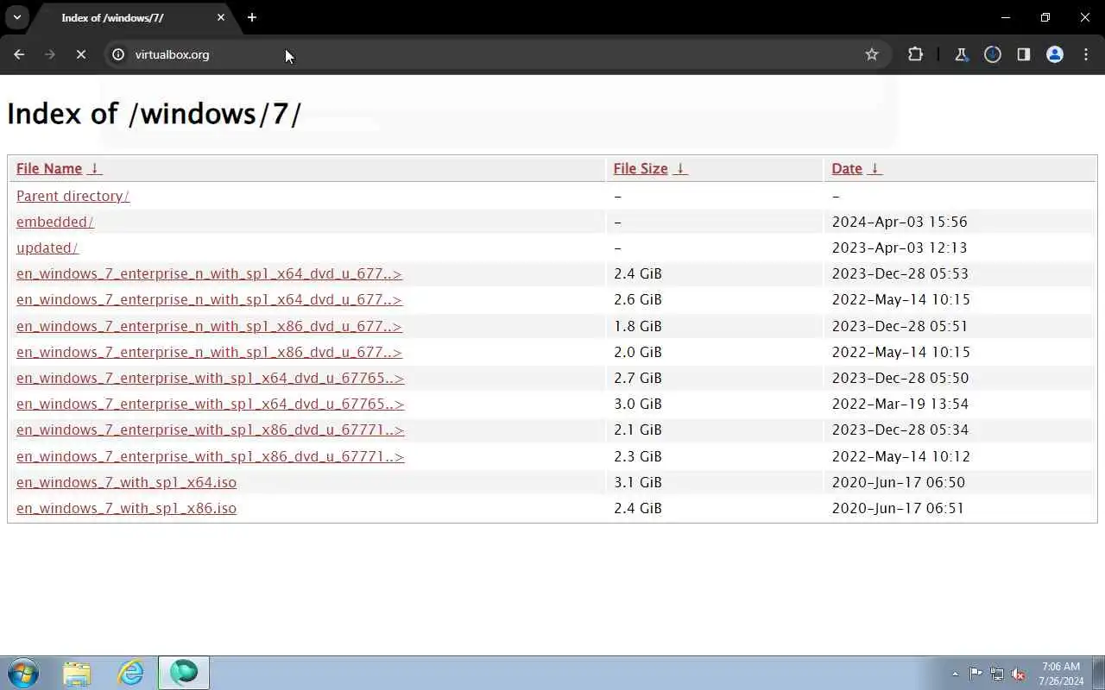Screen dimensions: 1105x690
Task: Stop loading the page
Action: click(x=80, y=54)
